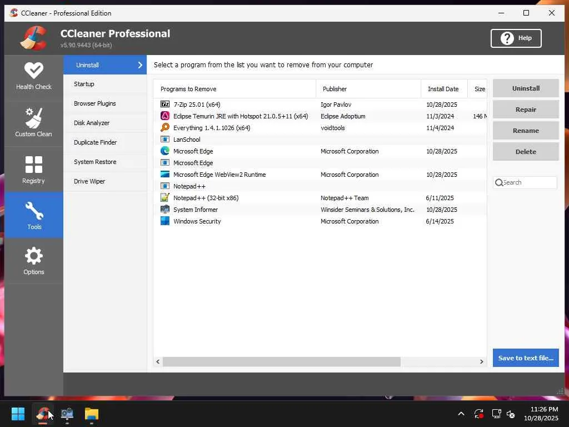569x427 pixels.
Task: Open the Disk Analyzer tab
Action: click(105, 123)
